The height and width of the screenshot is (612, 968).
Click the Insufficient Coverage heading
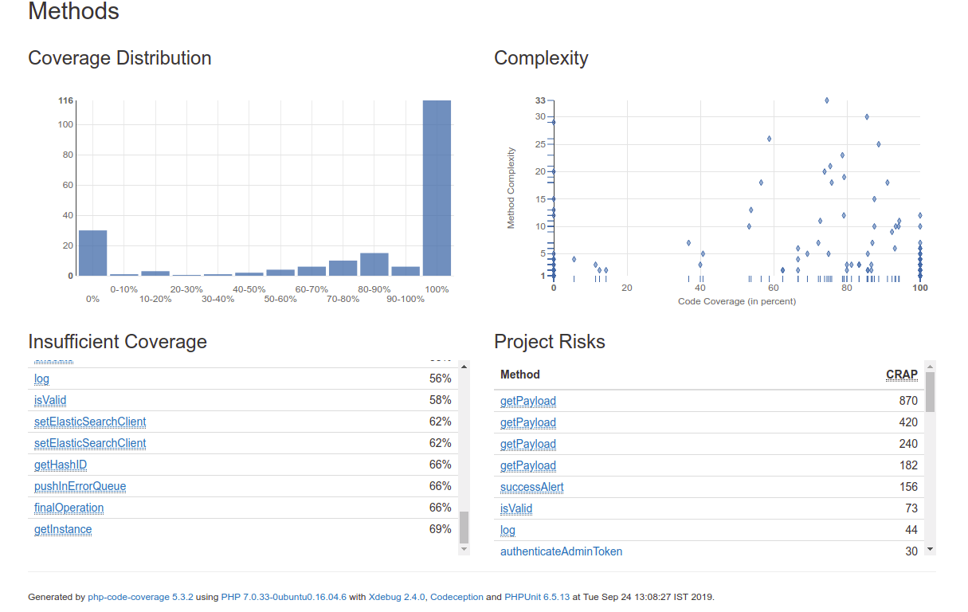pos(117,342)
